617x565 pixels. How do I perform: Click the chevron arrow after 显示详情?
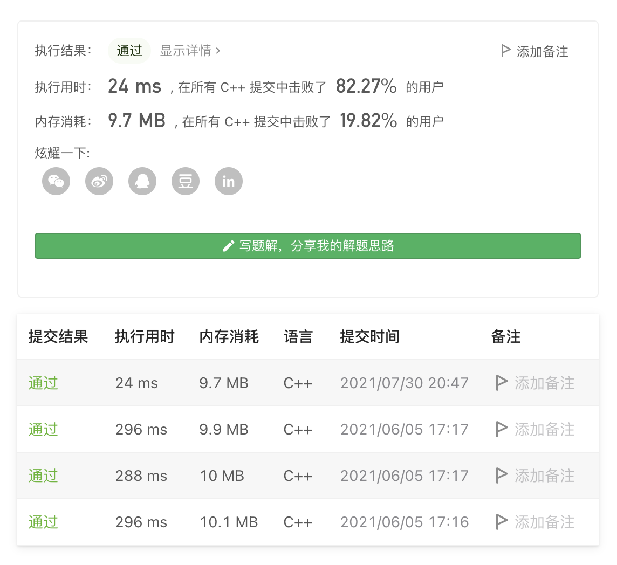point(218,51)
